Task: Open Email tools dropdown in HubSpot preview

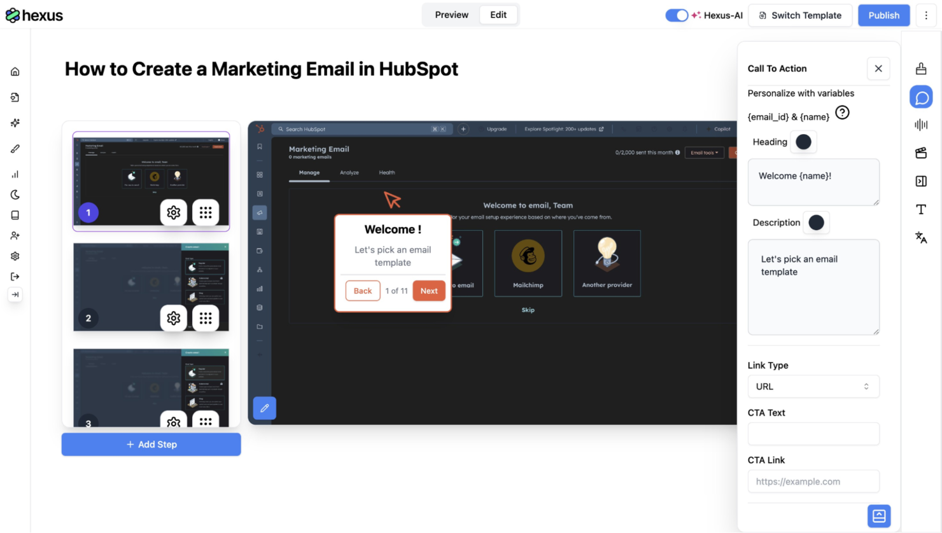Action: (704, 153)
